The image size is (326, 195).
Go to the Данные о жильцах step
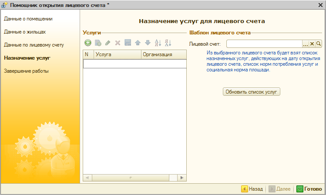pos(25,32)
